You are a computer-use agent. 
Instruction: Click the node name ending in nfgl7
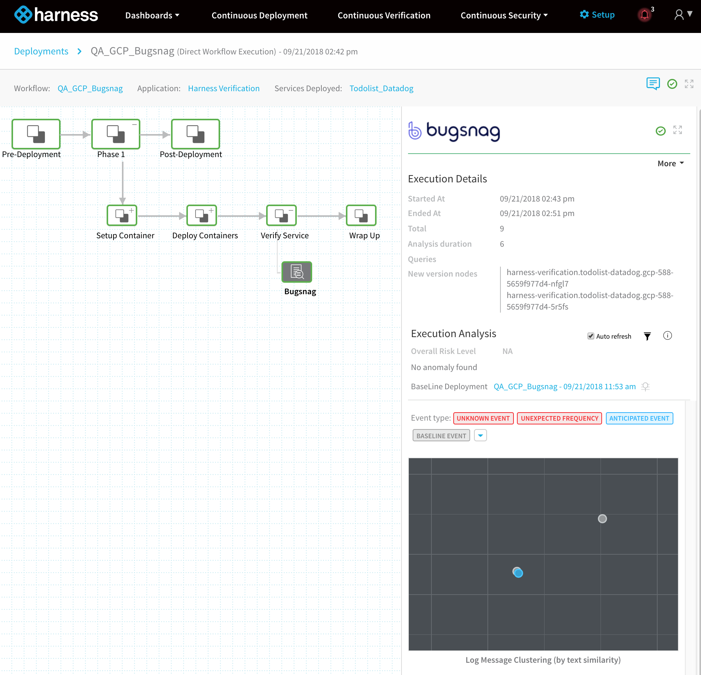[x=590, y=278]
